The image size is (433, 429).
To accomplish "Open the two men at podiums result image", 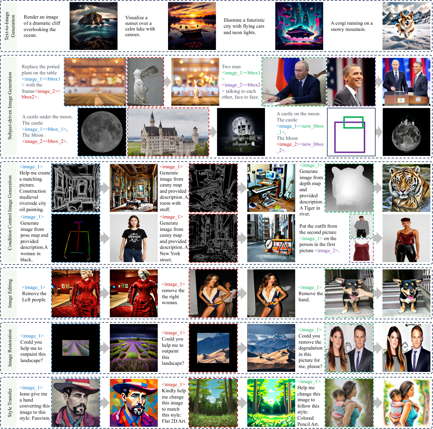I will [x=406, y=82].
